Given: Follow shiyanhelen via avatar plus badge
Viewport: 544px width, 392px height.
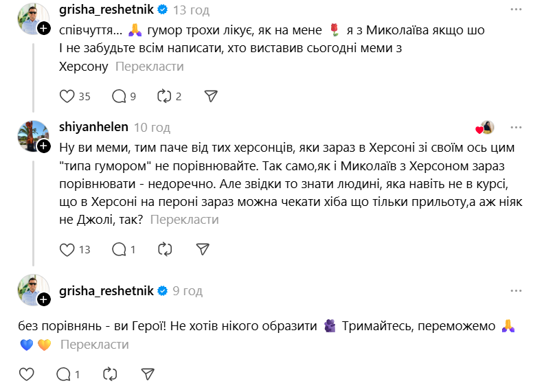Looking at the screenshot, I should [x=44, y=146].
